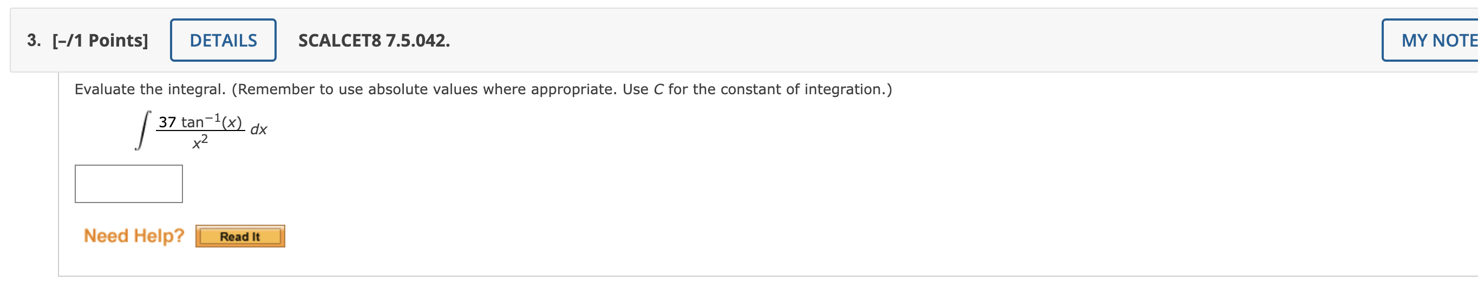
Task: Click the italic C in the instructions
Action: pos(659,89)
